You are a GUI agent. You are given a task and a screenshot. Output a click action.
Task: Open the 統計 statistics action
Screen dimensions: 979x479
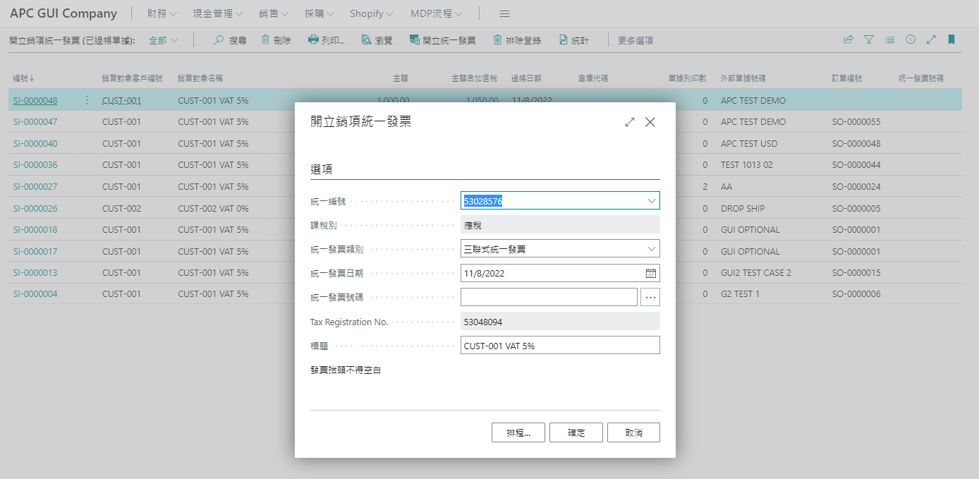(x=574, y=40)
